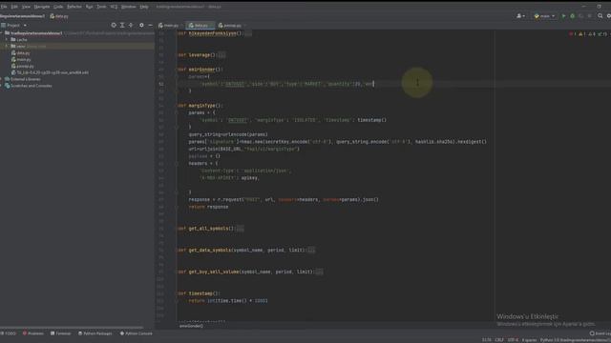Viewport: 611px width, 343px height.
Task: Click the emirGonder function definition
Action: pyautogui.click(x=201, y=70)
